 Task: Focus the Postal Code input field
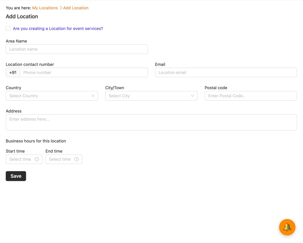(251, 96)
